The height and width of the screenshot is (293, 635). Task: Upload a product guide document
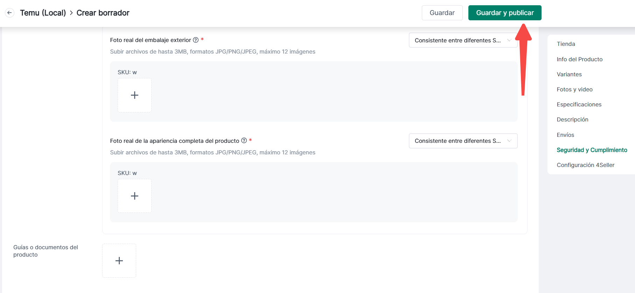[119, 261]
